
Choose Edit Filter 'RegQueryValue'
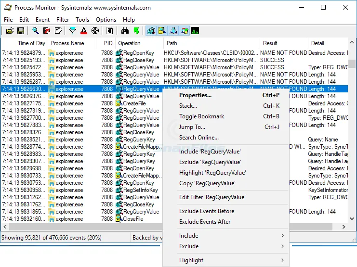click(x=226, y=197)
